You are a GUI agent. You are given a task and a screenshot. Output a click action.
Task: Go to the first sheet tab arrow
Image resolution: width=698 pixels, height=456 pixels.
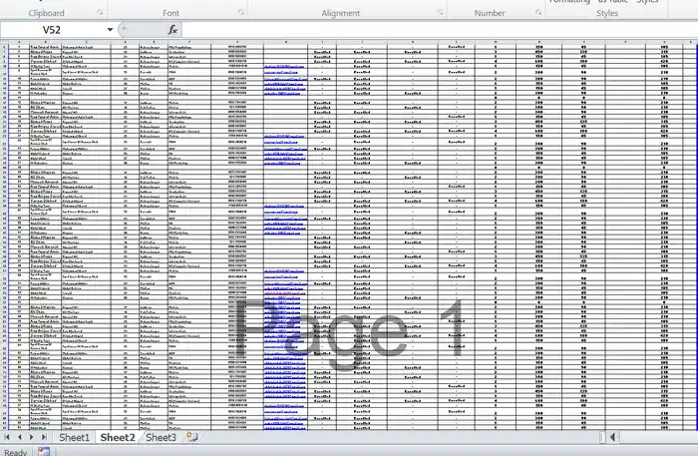[7, 437]
